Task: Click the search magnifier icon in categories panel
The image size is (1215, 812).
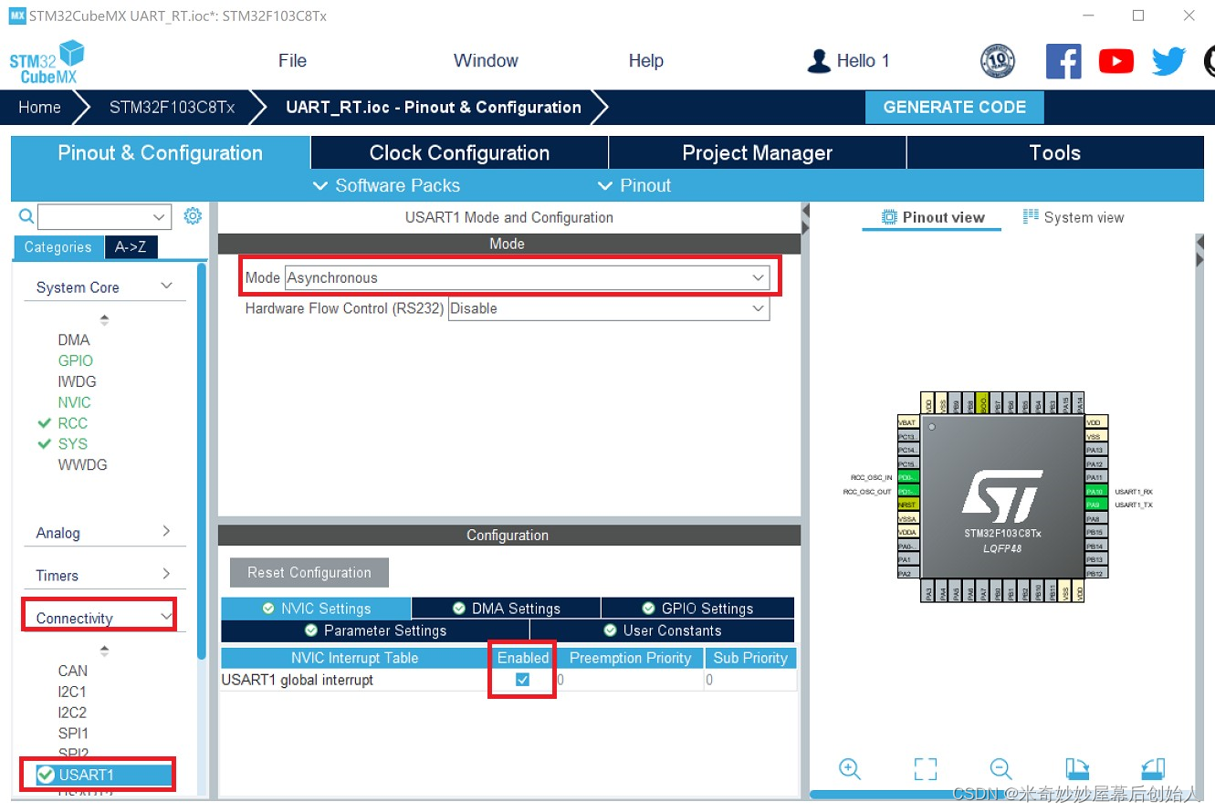Action: click(26, 216)
